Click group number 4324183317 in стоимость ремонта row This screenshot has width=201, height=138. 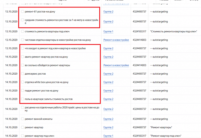click(x=139, y=32)
